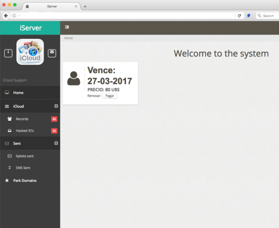The image size is (279, 228).
Task: Click the 'PRECIO: 80 U$S' text
Action: [x=103, y=89]
